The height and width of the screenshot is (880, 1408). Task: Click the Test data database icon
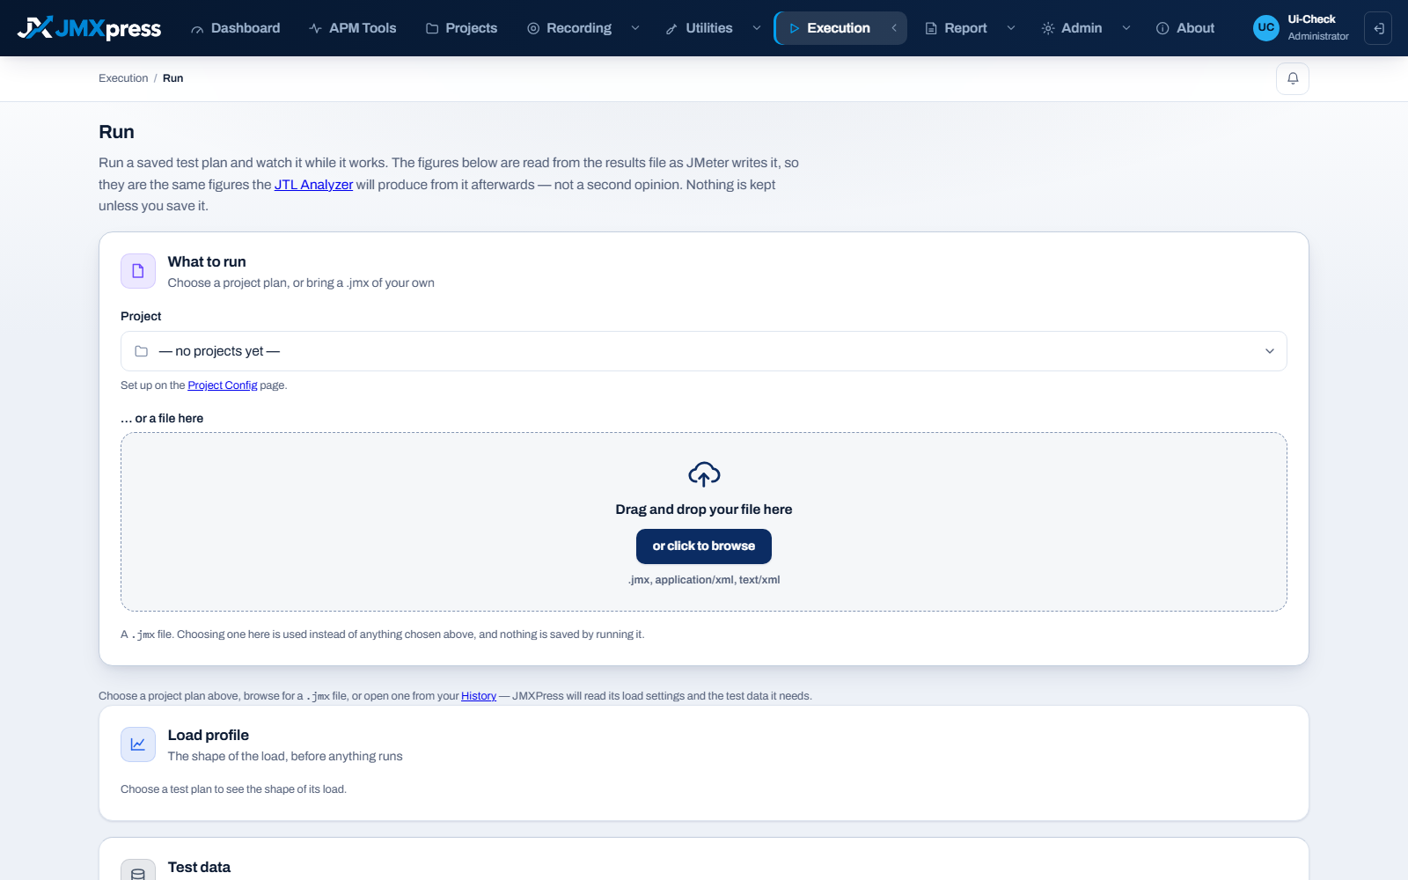click(138, 871)
